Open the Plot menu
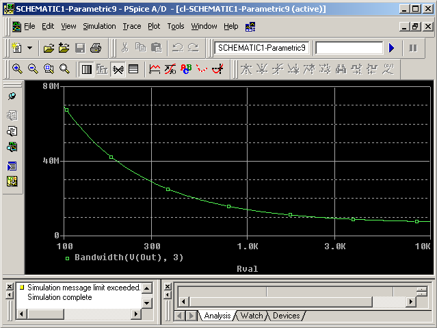Screen dimensions: 437x328 (154, 26)
